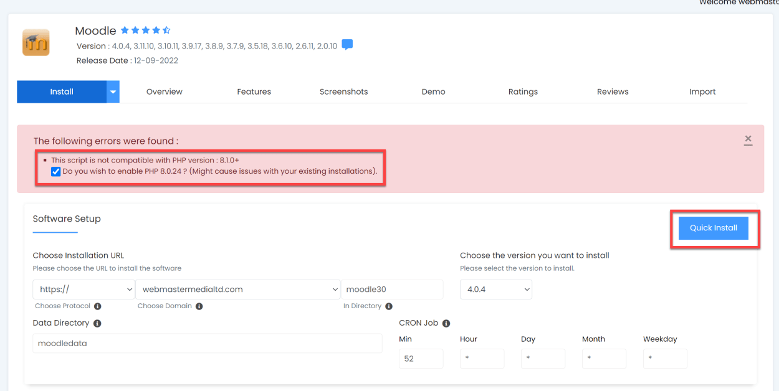The width and height of the screenshot is (779, 391).
Task: Open the webmastermedialtd.com domain dropdown
Action: tap(238, 290)
